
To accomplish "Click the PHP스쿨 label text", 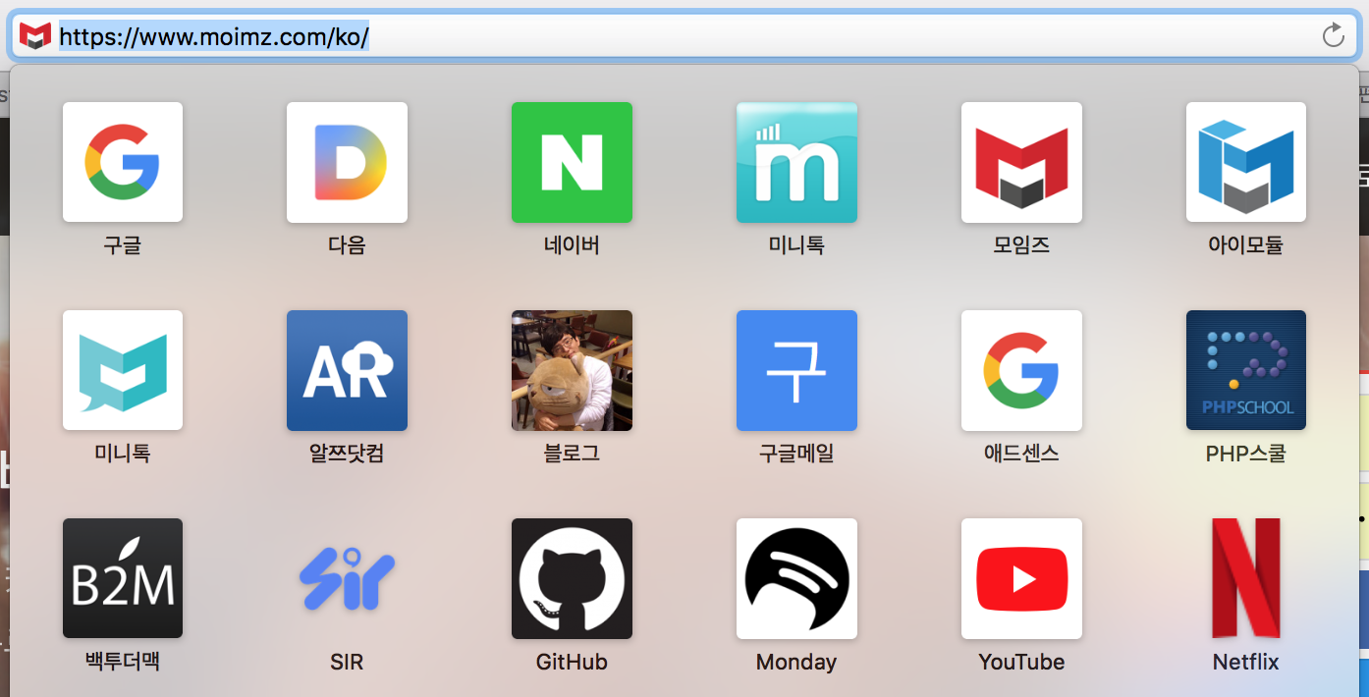I will click(x=1246, y=454).
